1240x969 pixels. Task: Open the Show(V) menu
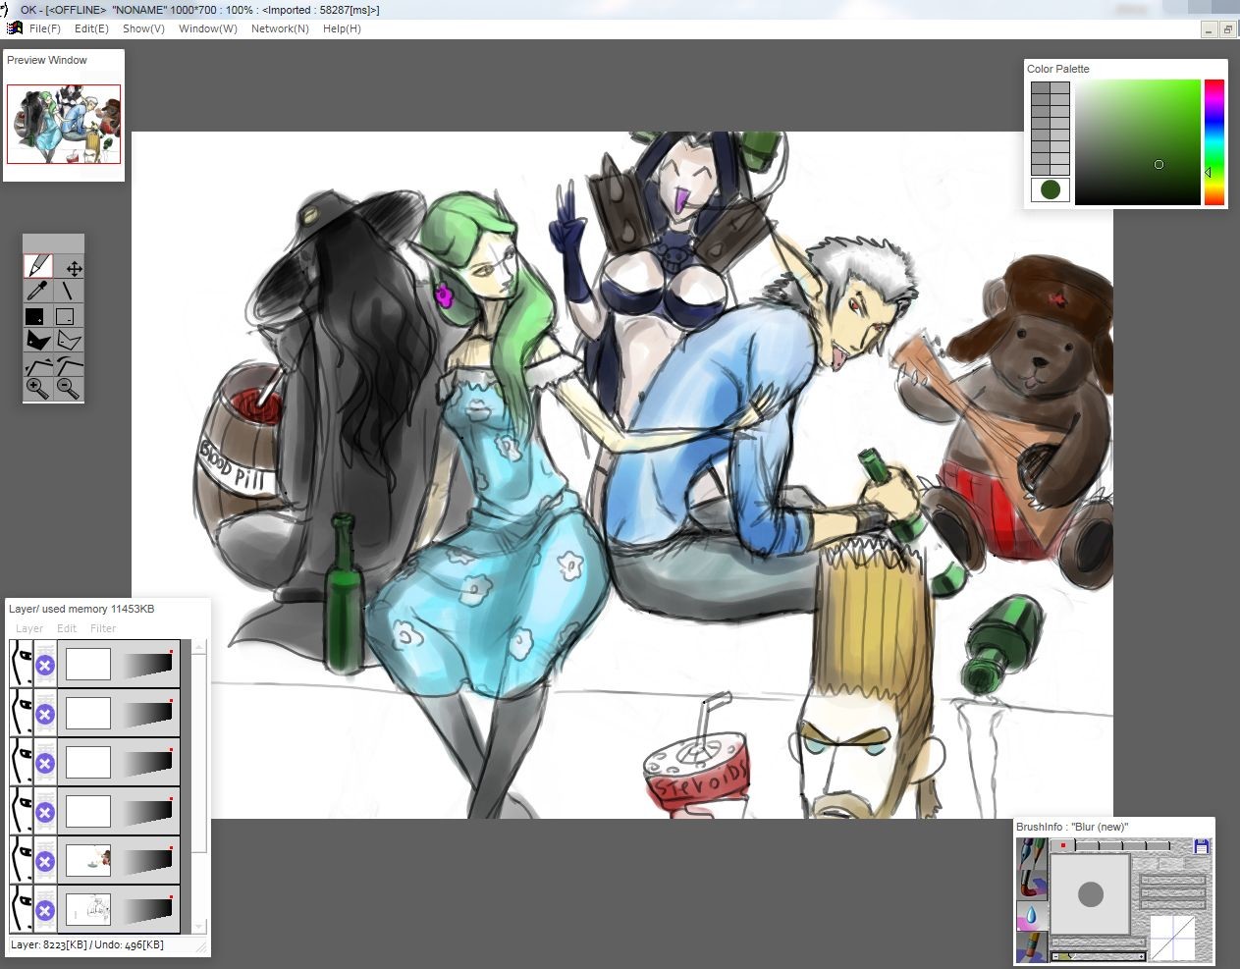coord(143,28)
